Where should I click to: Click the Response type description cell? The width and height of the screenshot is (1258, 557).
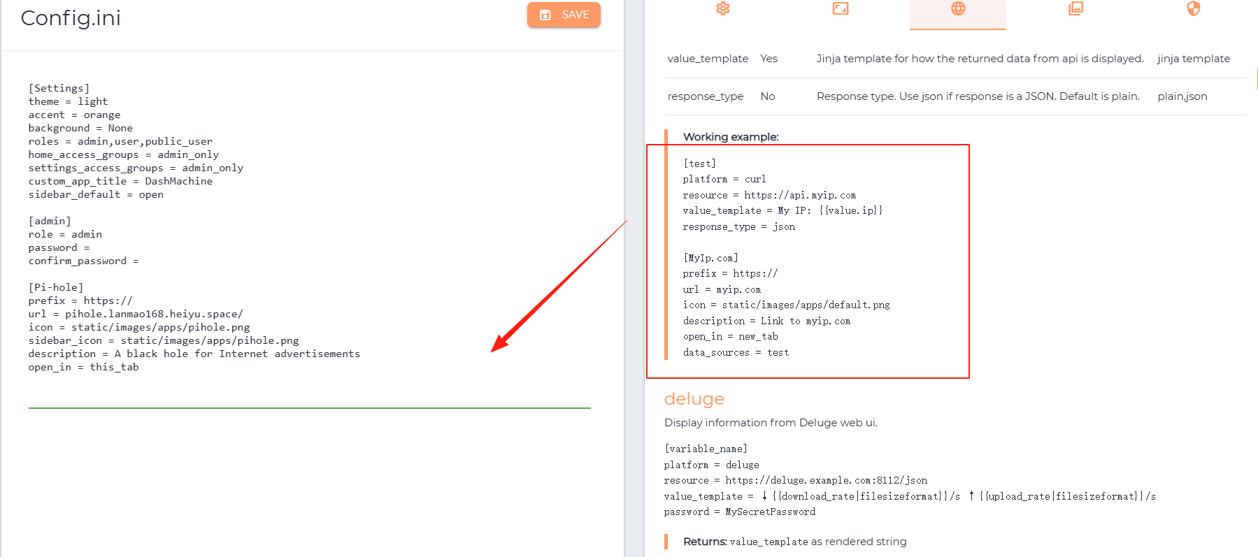coord(978,96)
